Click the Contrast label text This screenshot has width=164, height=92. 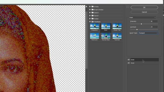(133, 27)
